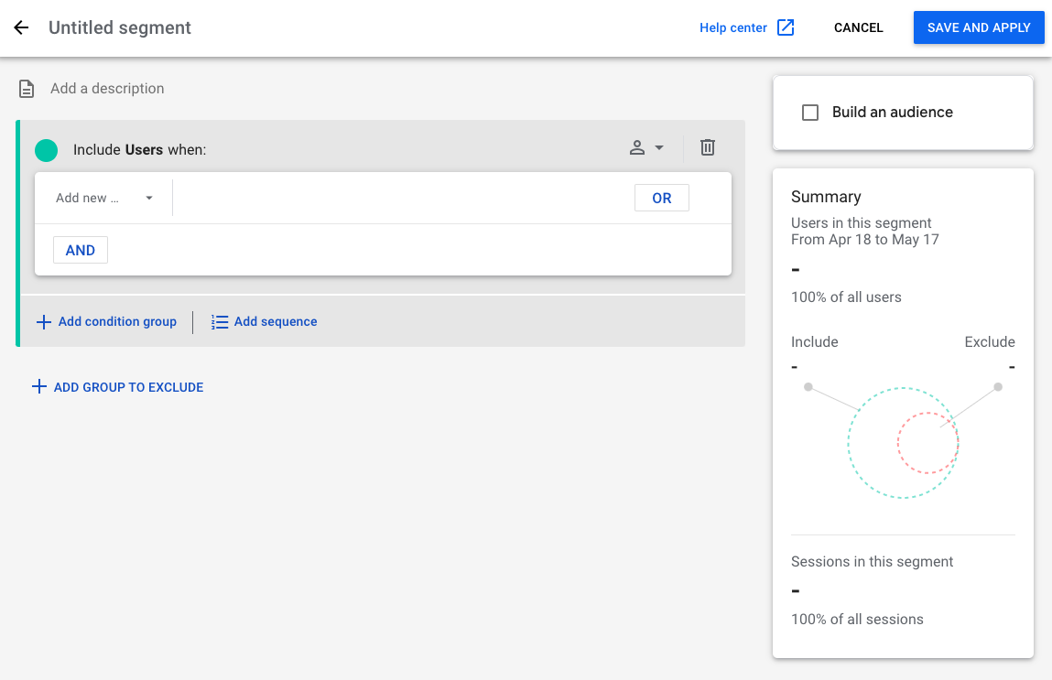Click the Add sequence list icon

tap(220, 322)
